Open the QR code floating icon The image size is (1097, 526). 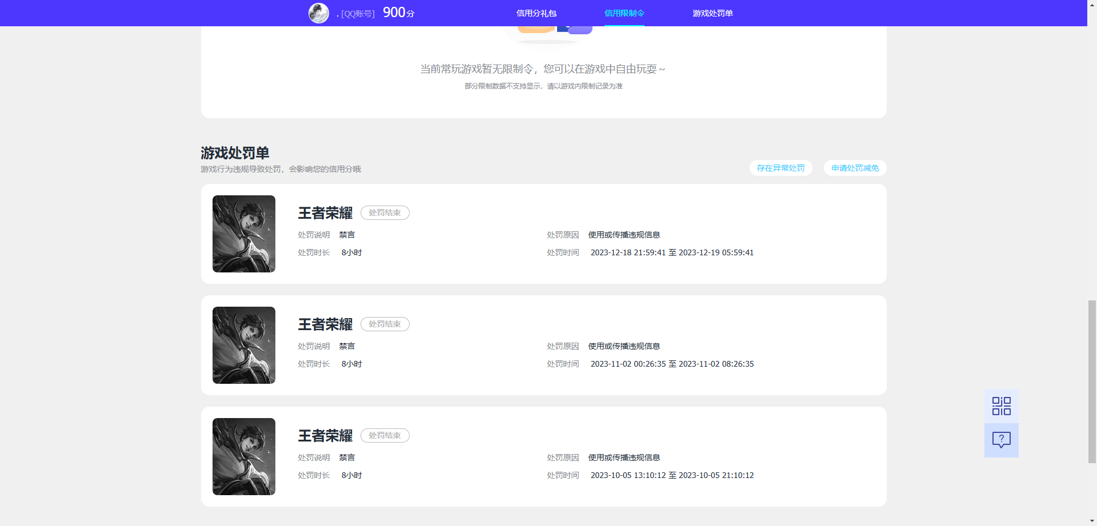pos(1001,406)
